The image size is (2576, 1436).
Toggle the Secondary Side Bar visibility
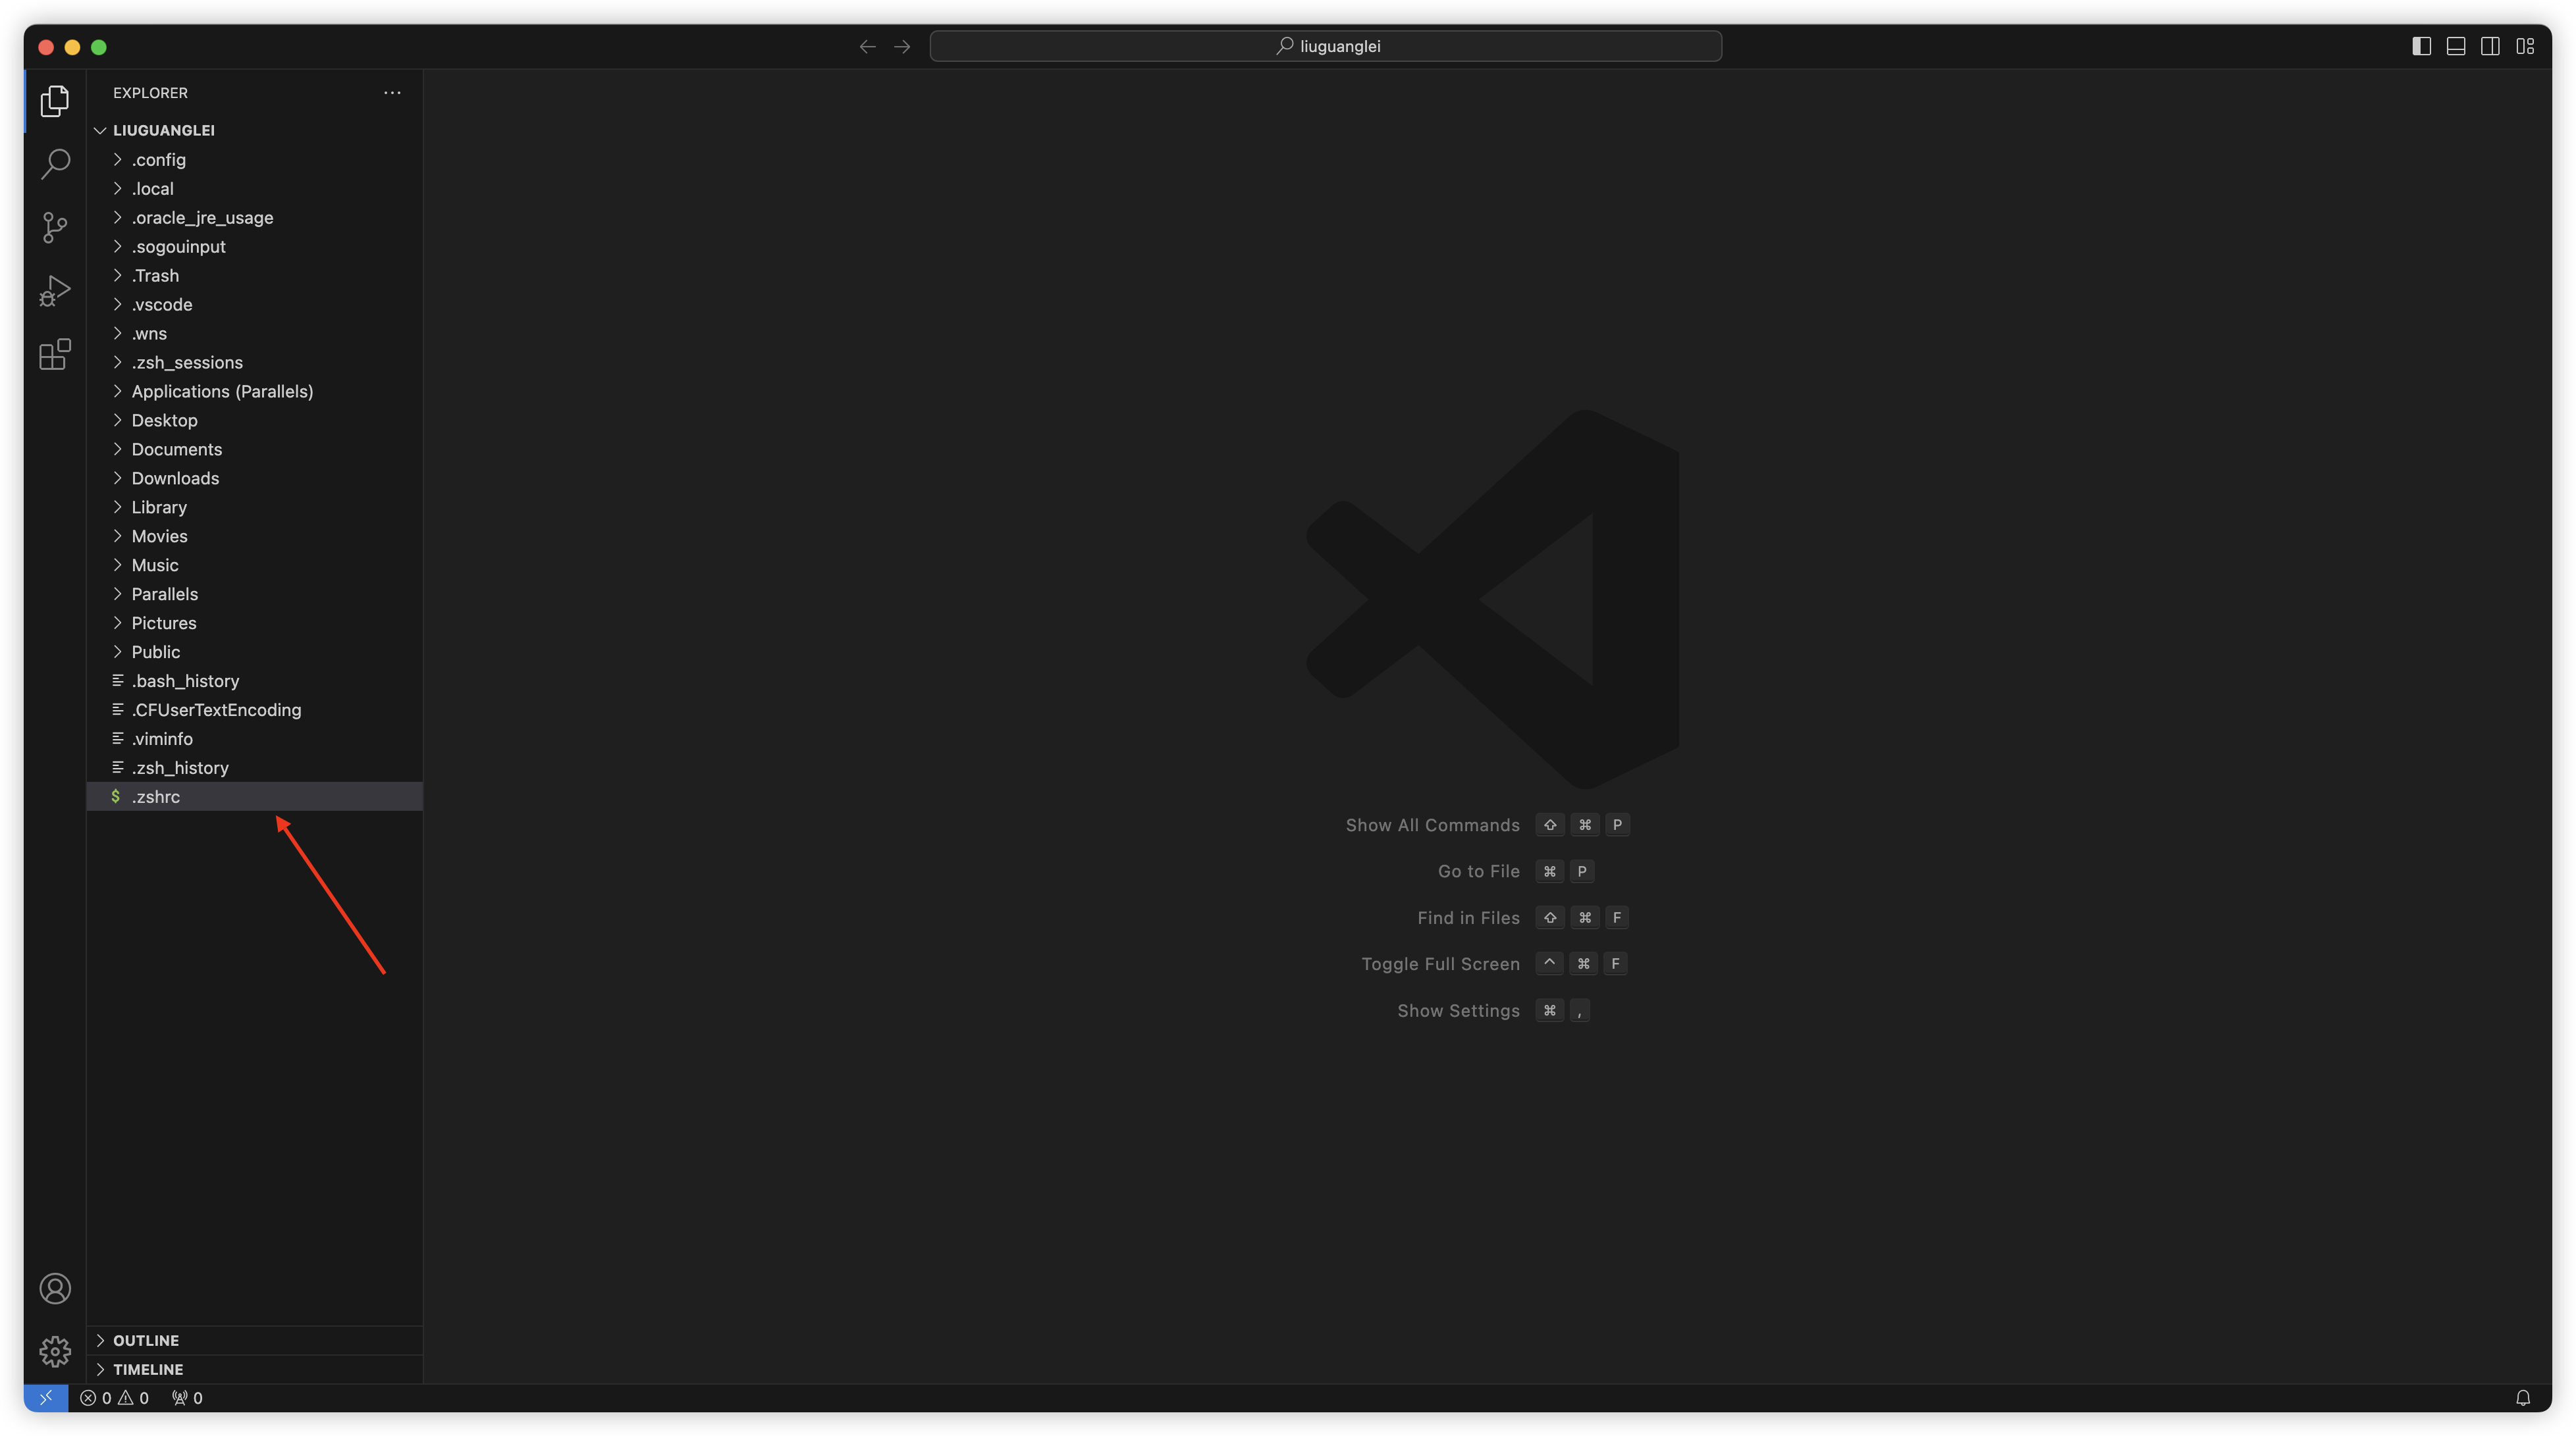click(2490, 46)
